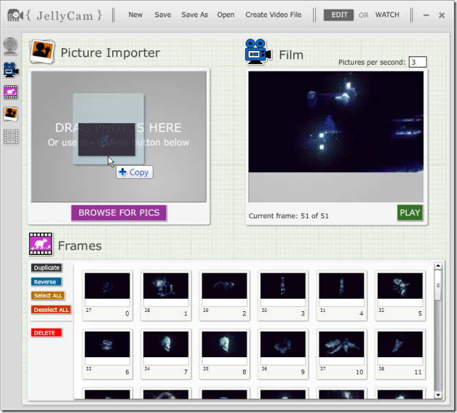Open the webcam capture sidebar icon
Screen dimensions: 457x413
[x=10, y=46]
